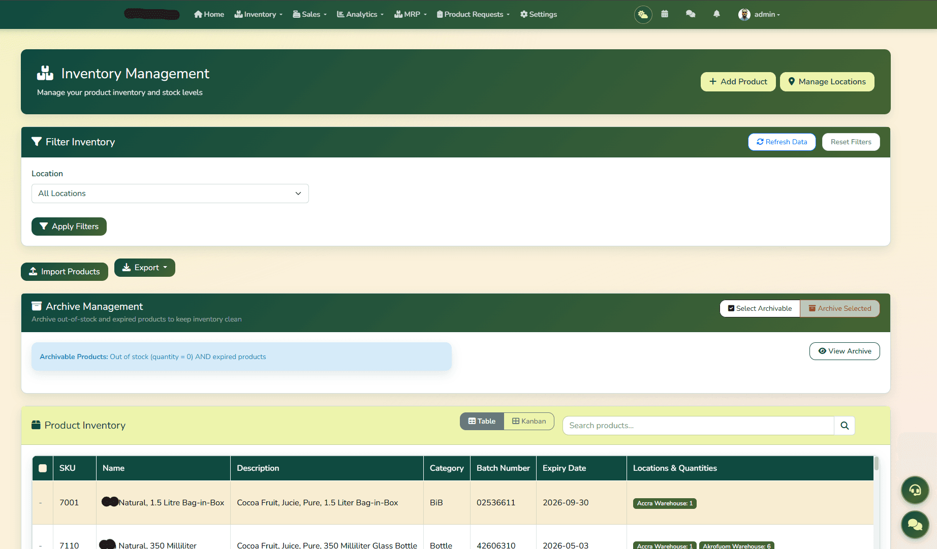Click the box icon beside Product Inventory
Screen dimensions: 937x549
pos(36,425)
